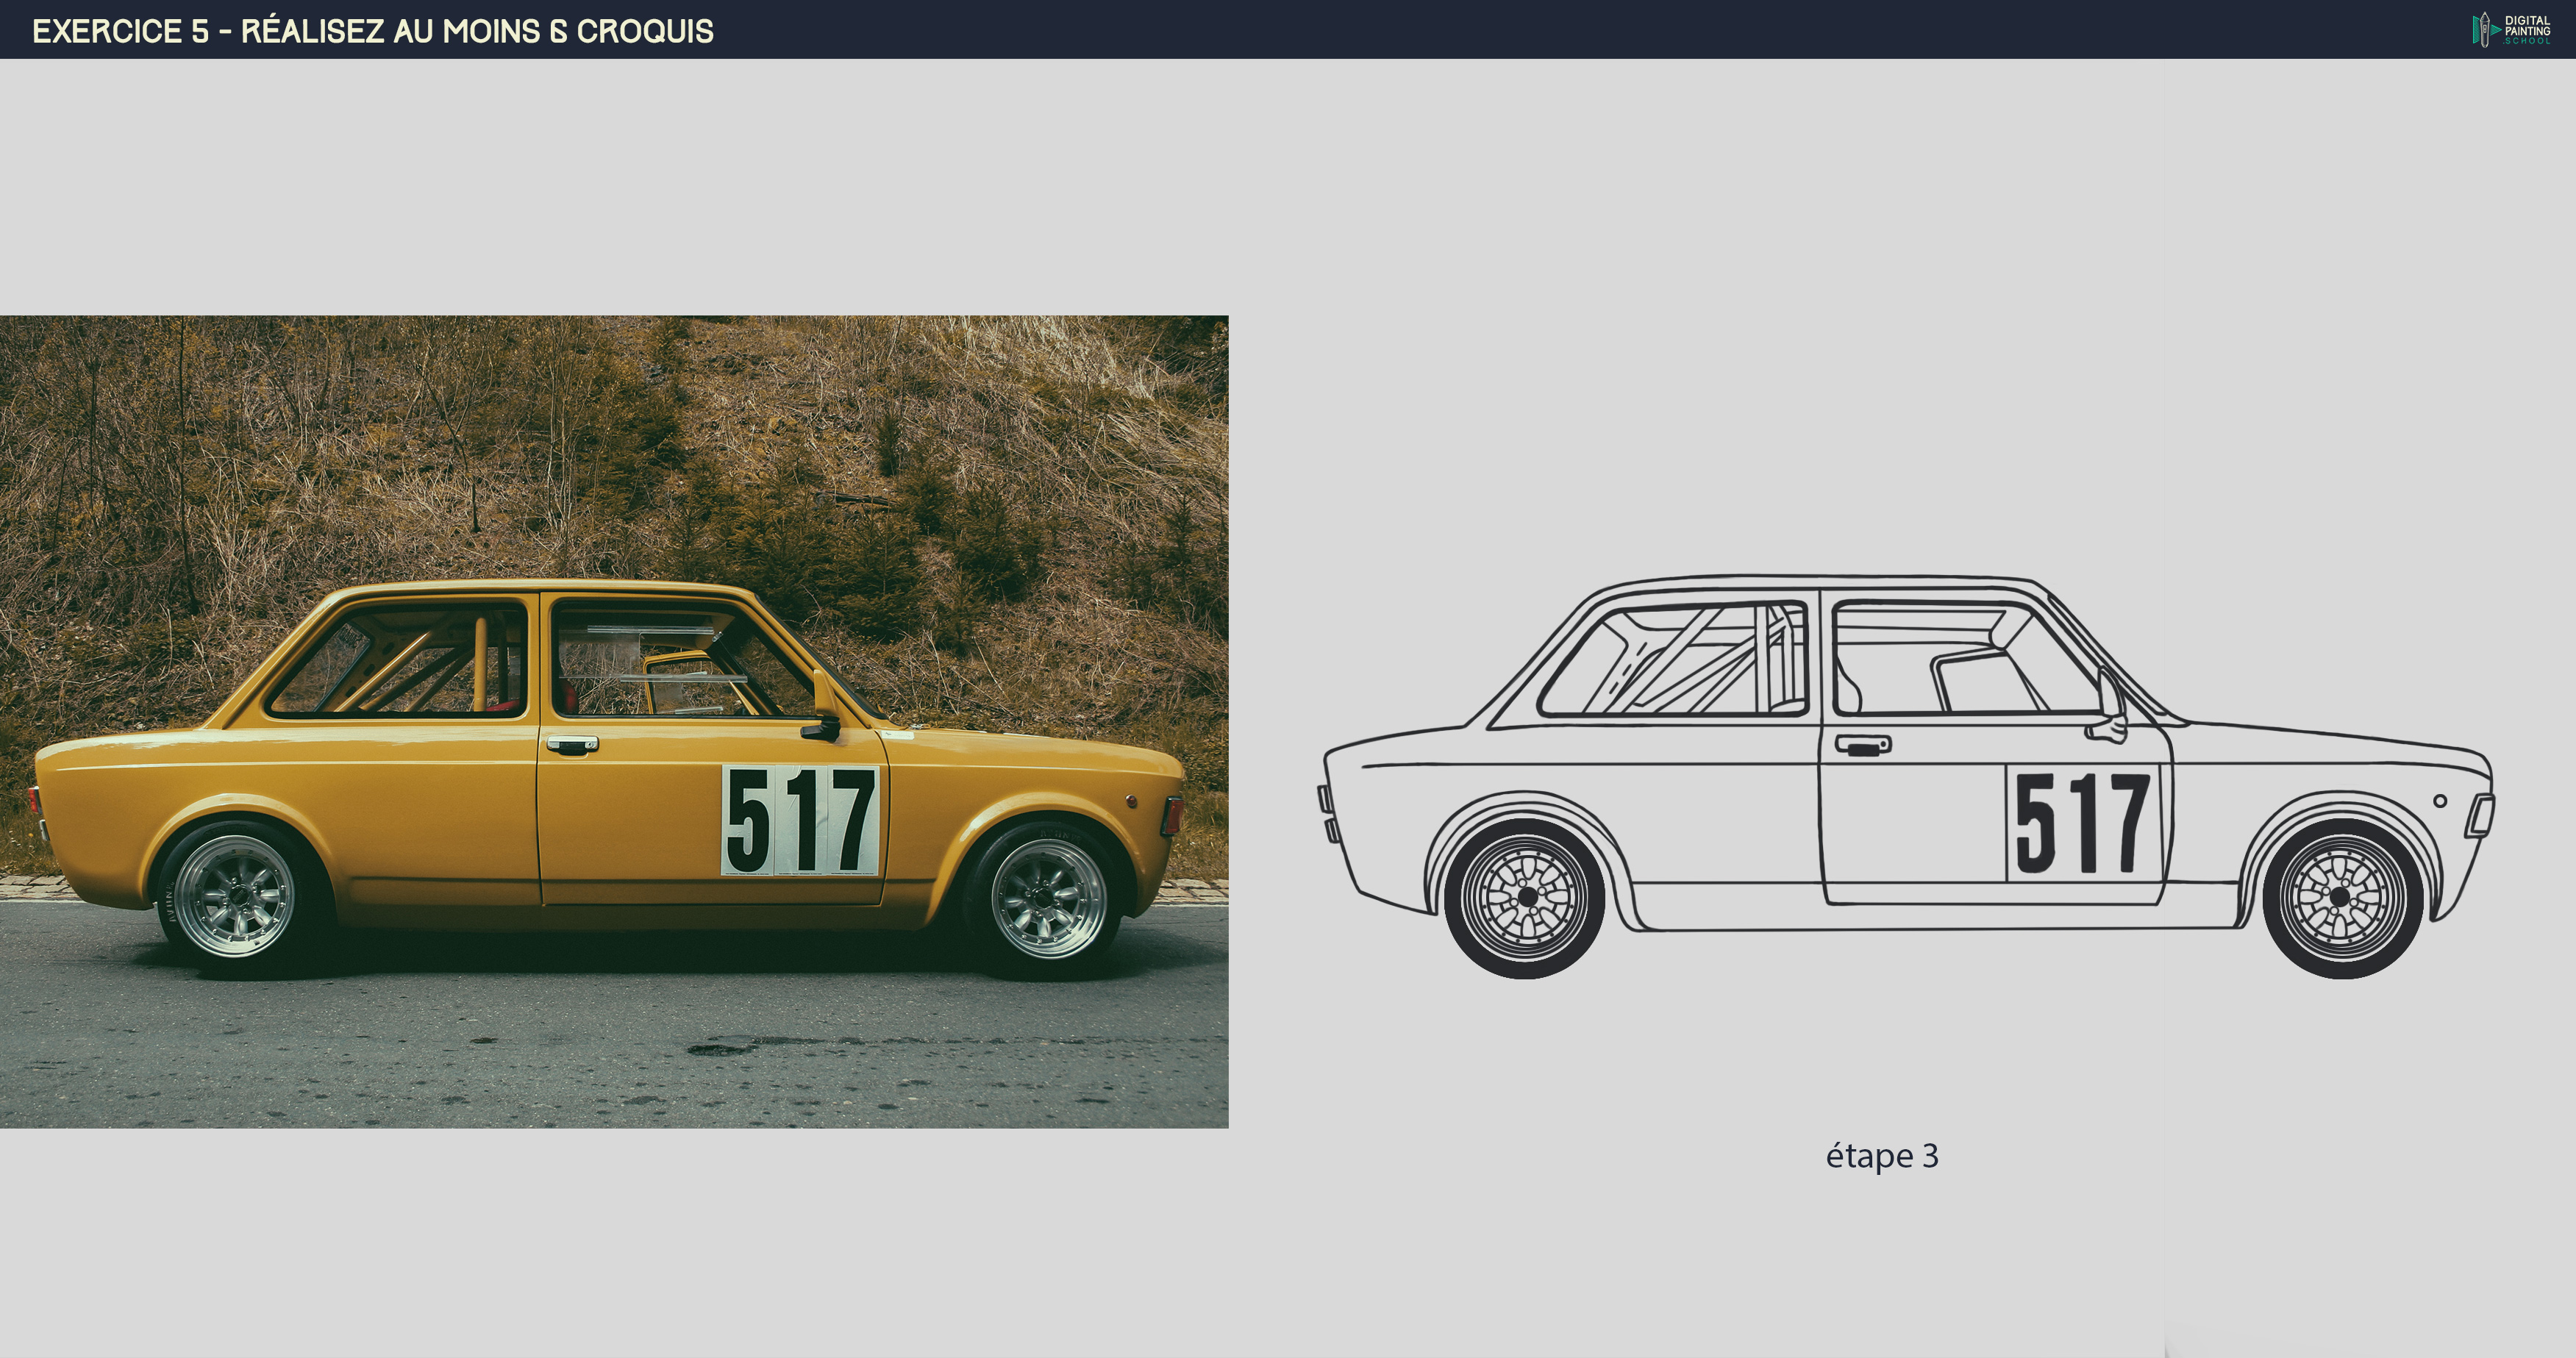
Task: Click small round side marker on sketch
Action: click(2439, 801)
